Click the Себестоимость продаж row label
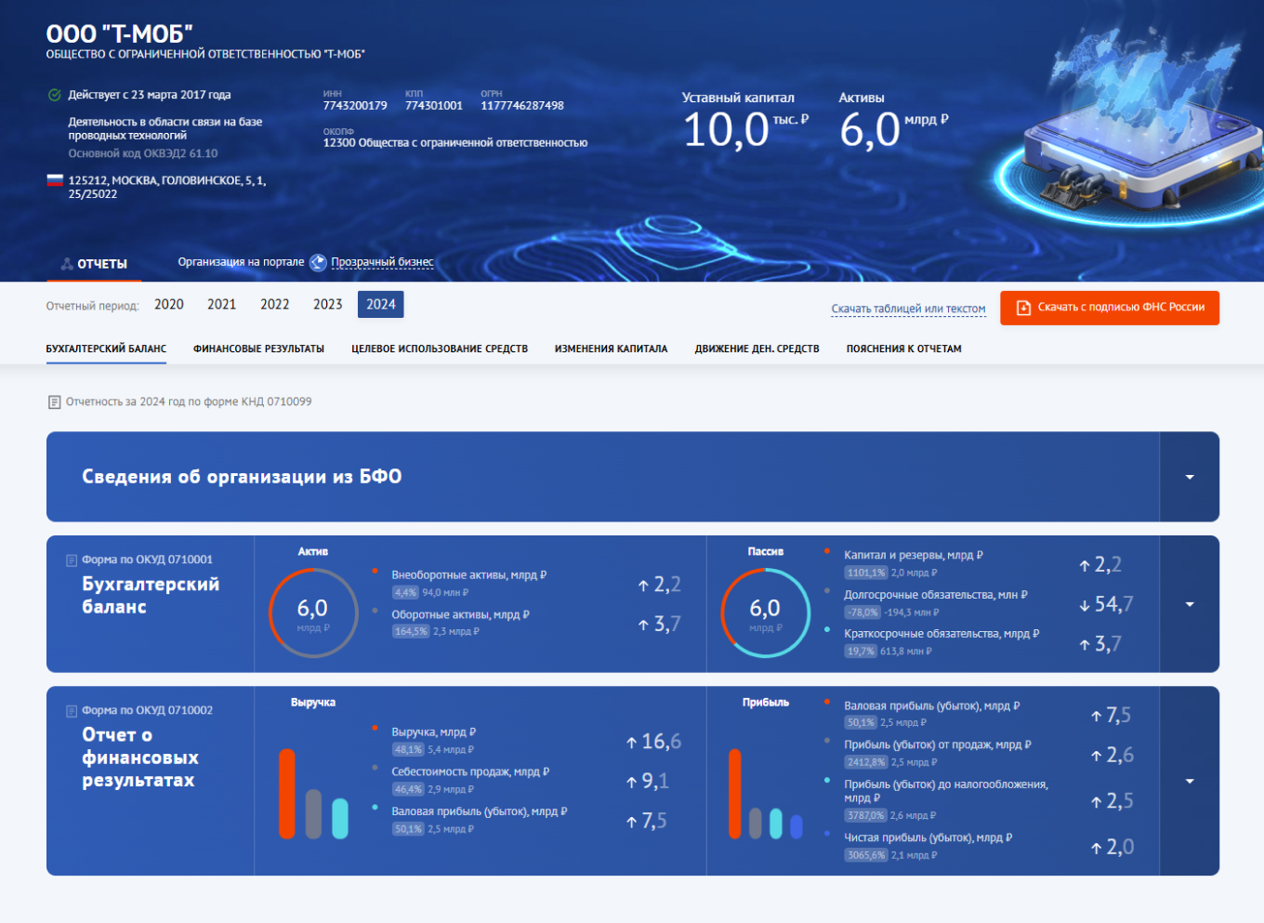 (470, 772)
